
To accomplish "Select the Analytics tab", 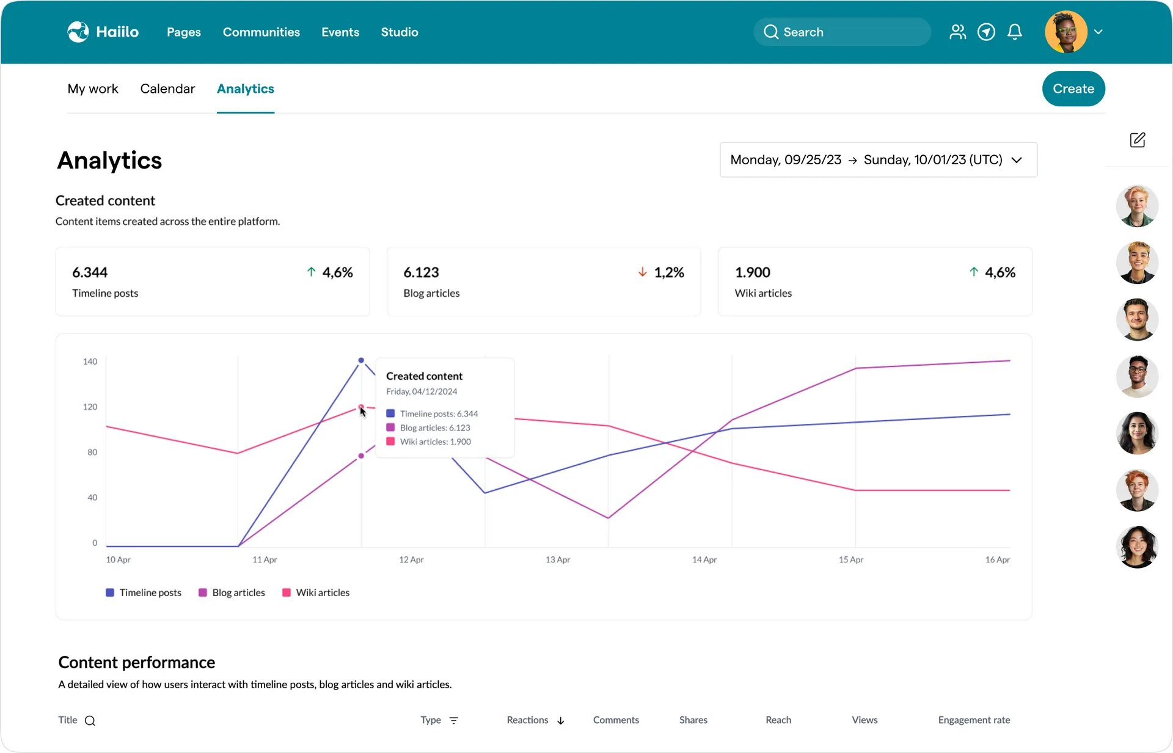I will (x=246, y=89).
